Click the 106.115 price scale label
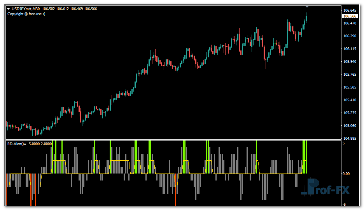This screenshot has width=364, height=210. point(350,49)
